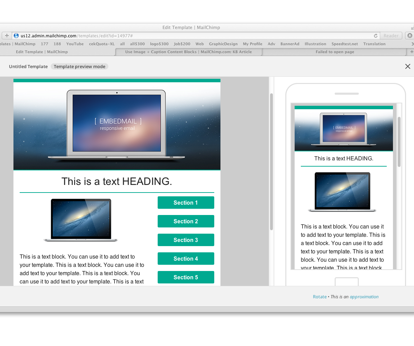Click the Section 1 button

click(x=186, y=203)
